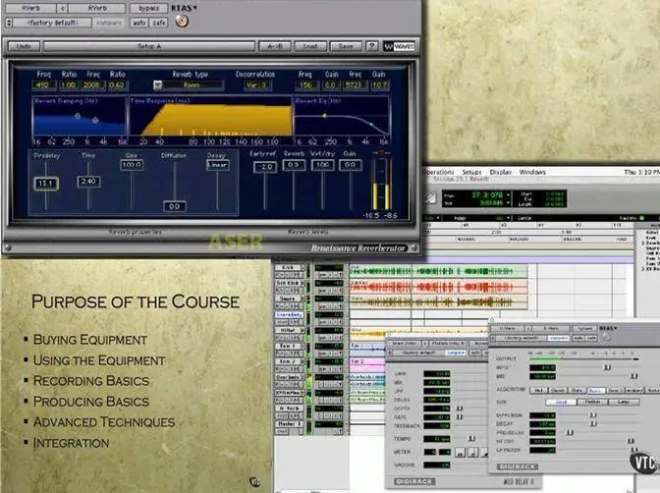The height and width of the screenshot is (493, 660).
Task: Click the first damping node on Reverb Damping graph
Action: click(x=77, y=115)
